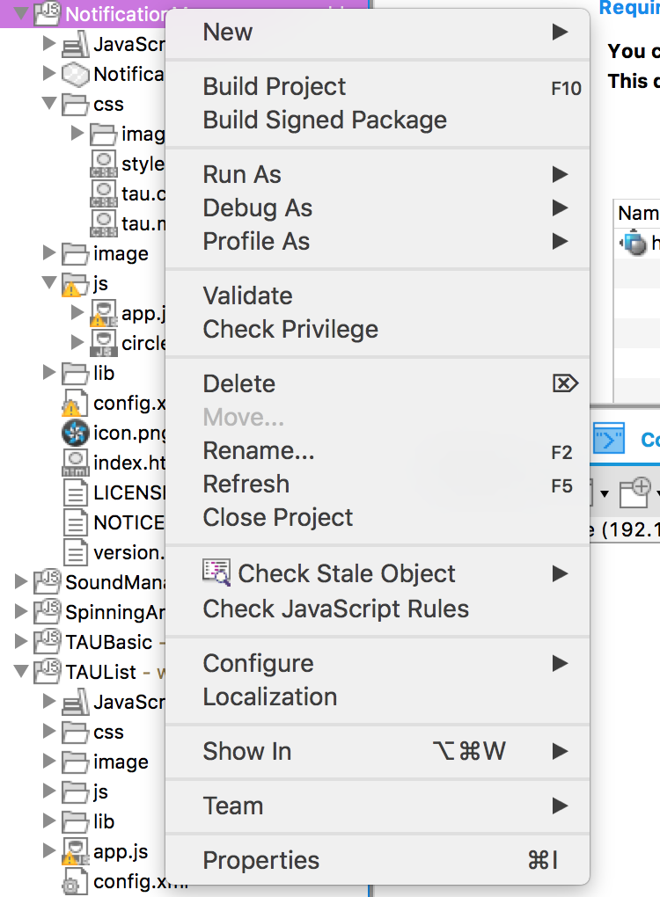Image resolution: width=660 pixels, height=897 pixels.
Task: Open the Show In submenu arrow
Action: (560, 751)
